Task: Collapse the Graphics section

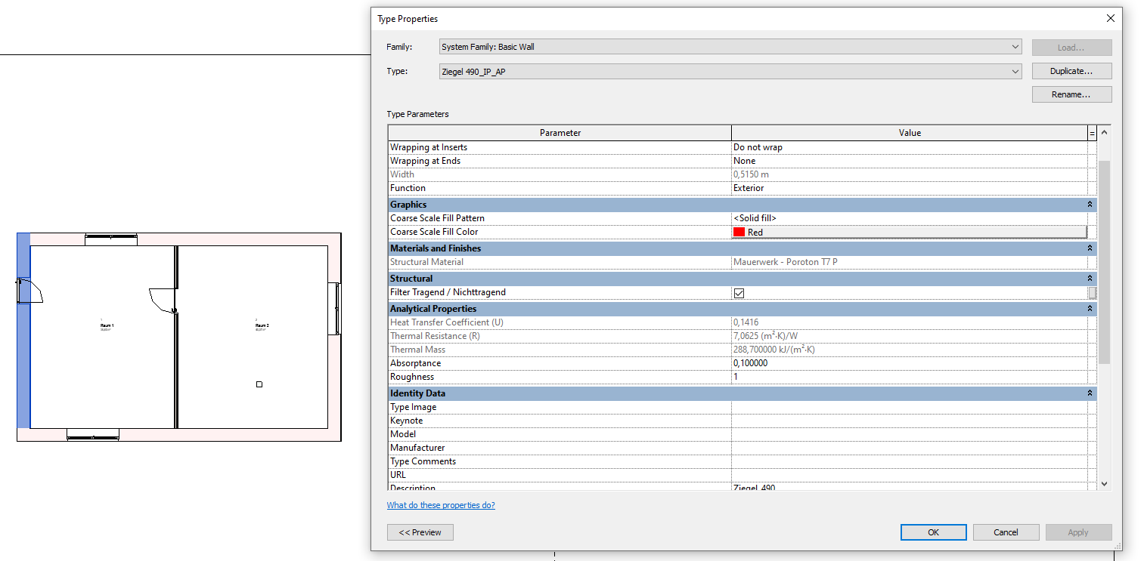Action: pyautogui.click(x=1089, y=204)
